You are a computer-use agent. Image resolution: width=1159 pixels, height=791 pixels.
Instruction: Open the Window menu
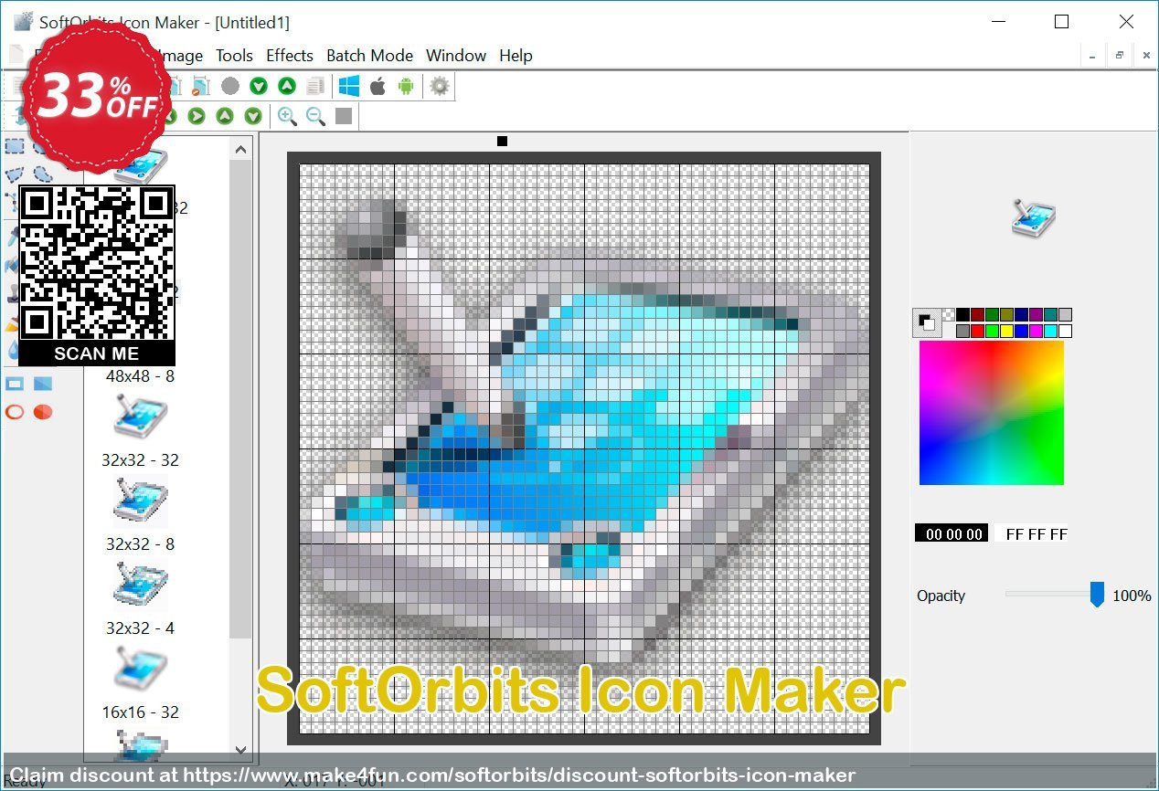(x=456, y=56)
